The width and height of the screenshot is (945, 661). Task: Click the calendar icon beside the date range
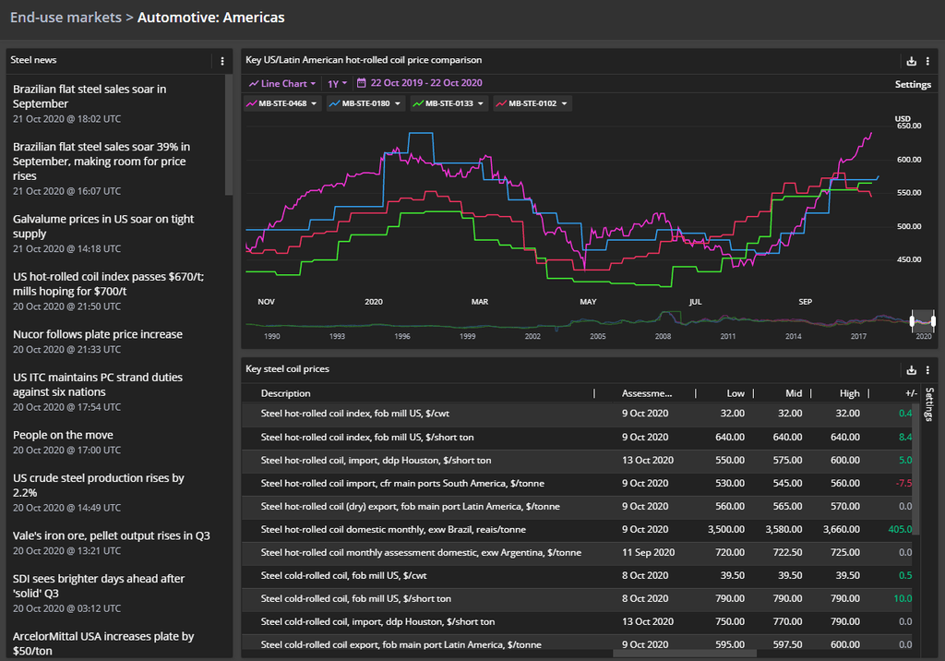[x=361, y=83]
